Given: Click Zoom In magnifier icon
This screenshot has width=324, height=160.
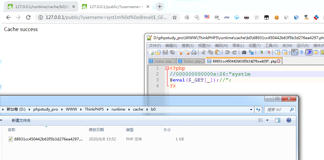Looking at the screenshot, I should point(261,52).
